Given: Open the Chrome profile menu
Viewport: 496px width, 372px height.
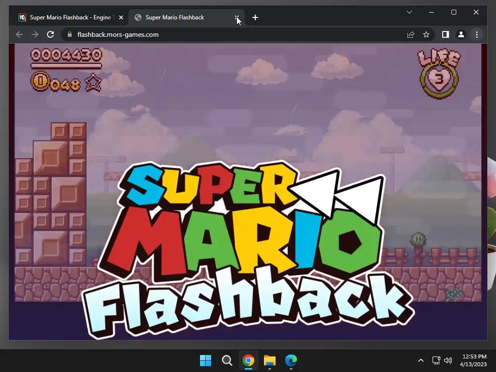Looking at the screenshot, I should [461, 34].
